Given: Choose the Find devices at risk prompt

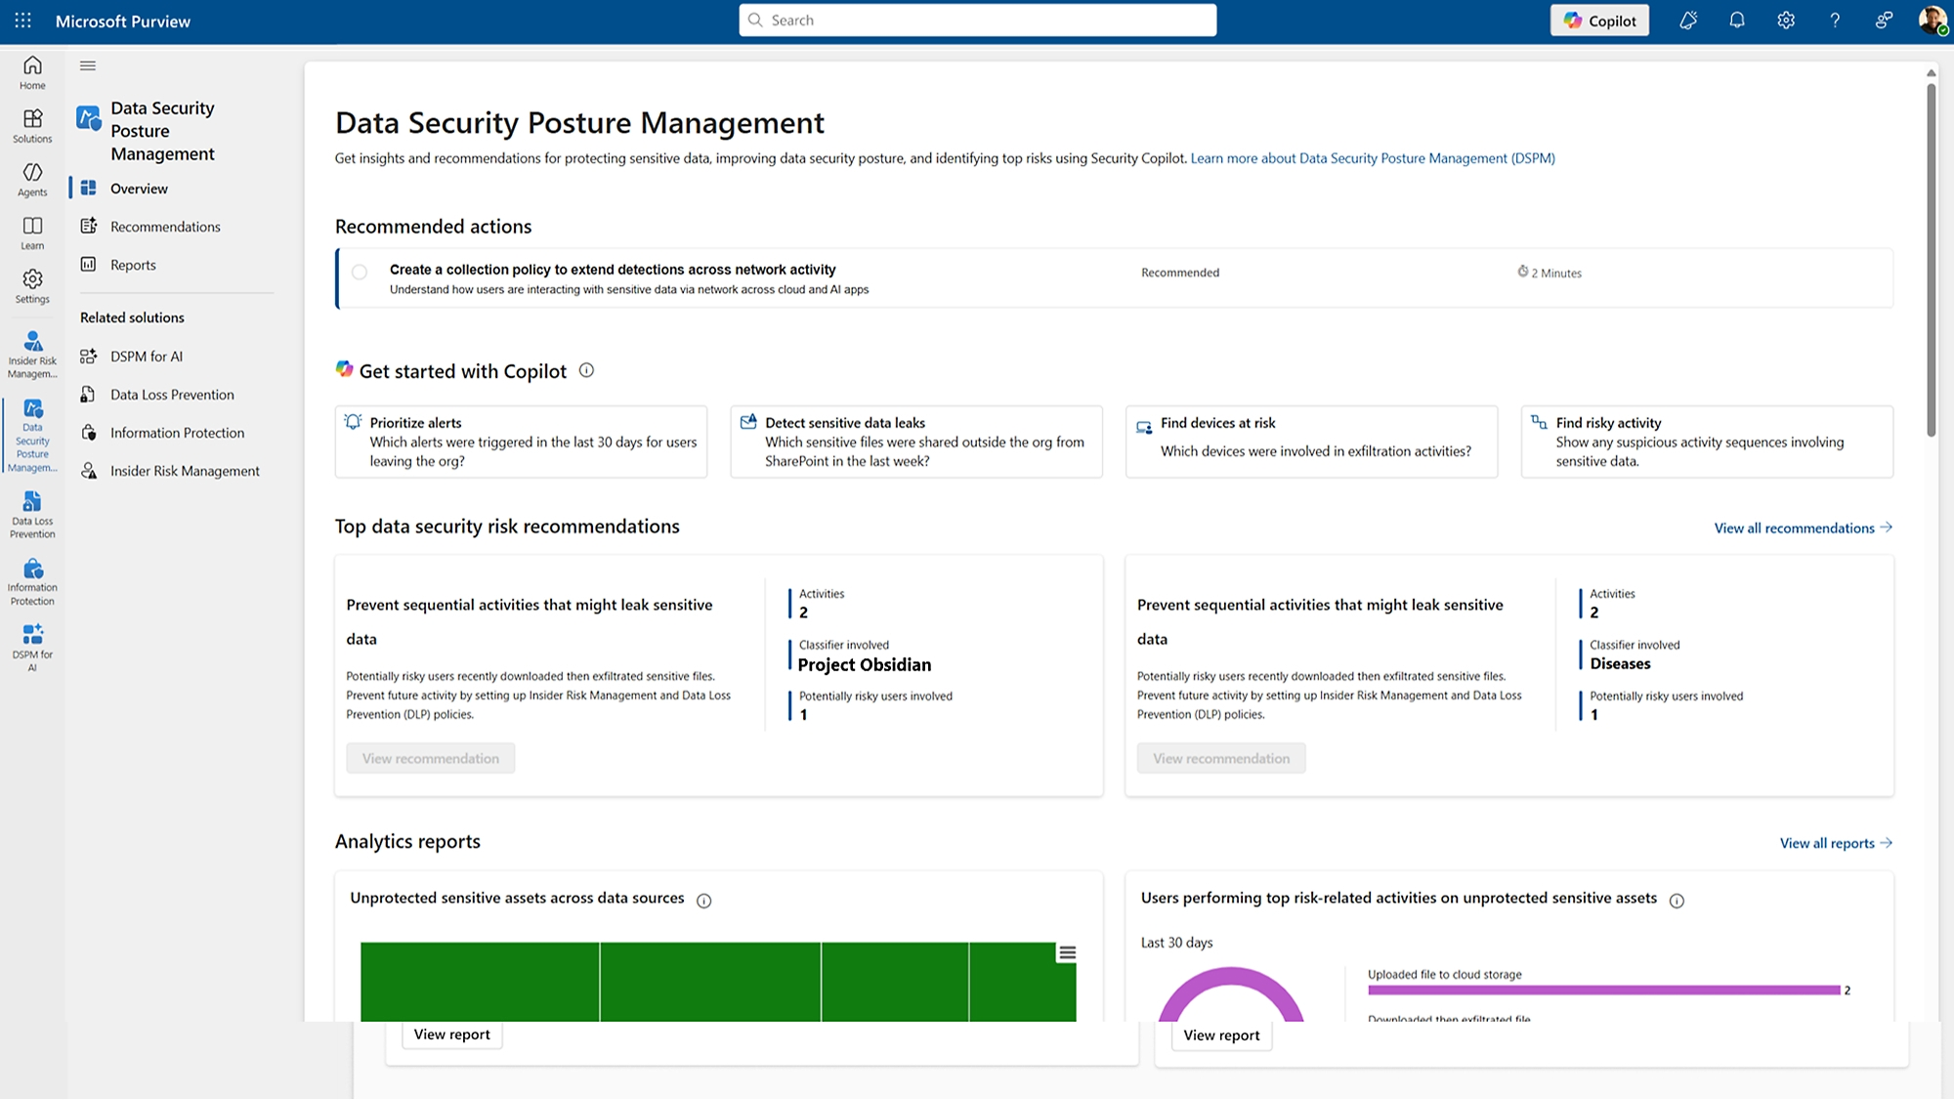Looking at the screenshot, I should pos(1311,442).
